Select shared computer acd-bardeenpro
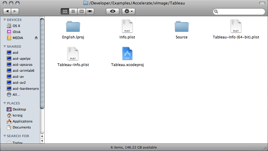 [23, 89]
